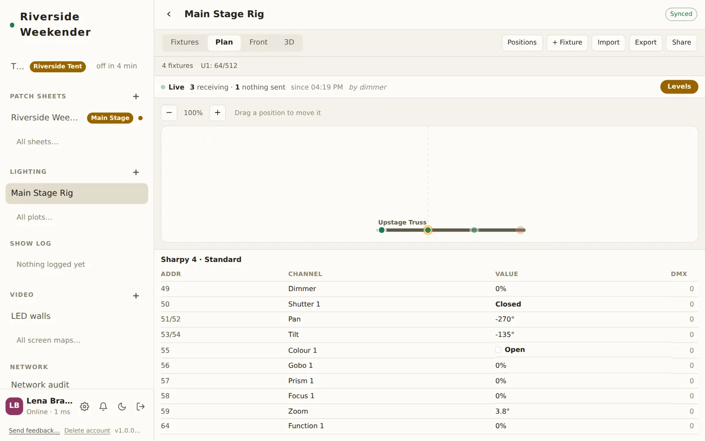Add a new lighting plot
This screenshot has height=441, width=705.
(x=136, y=172)
